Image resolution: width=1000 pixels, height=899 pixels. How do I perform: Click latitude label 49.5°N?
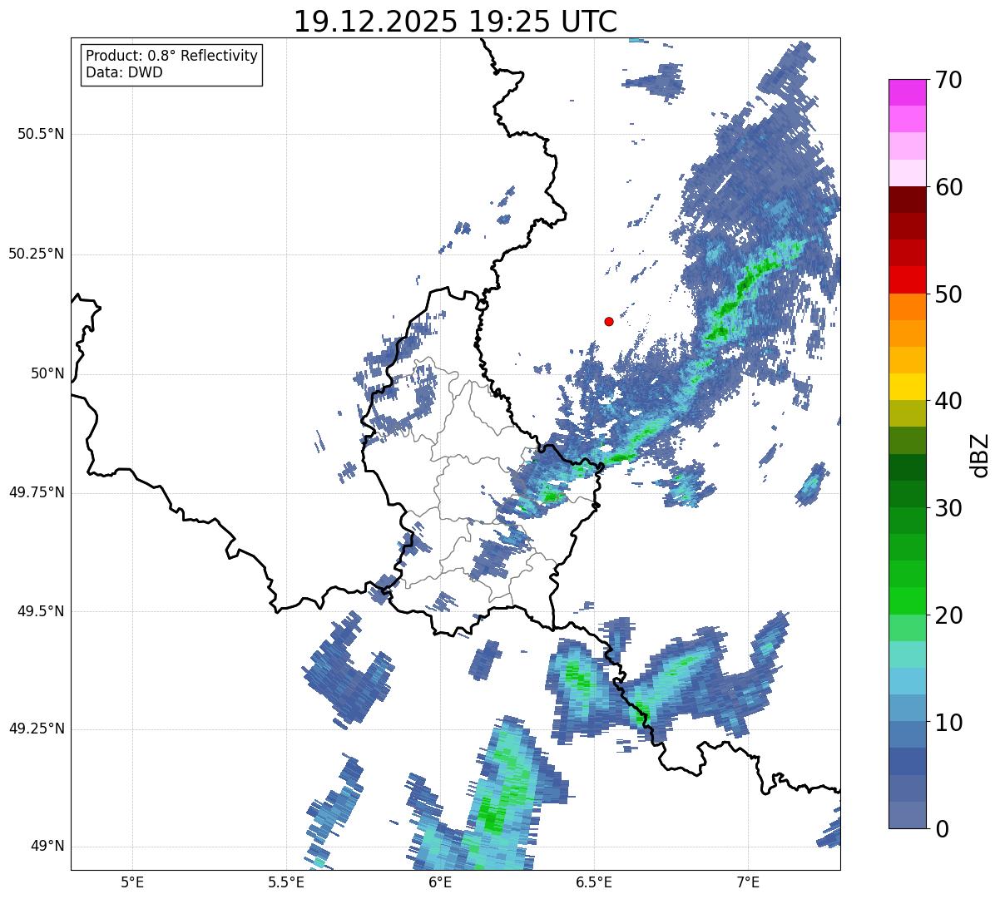point(41,611)
